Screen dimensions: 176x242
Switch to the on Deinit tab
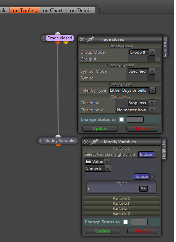[81, 11]
